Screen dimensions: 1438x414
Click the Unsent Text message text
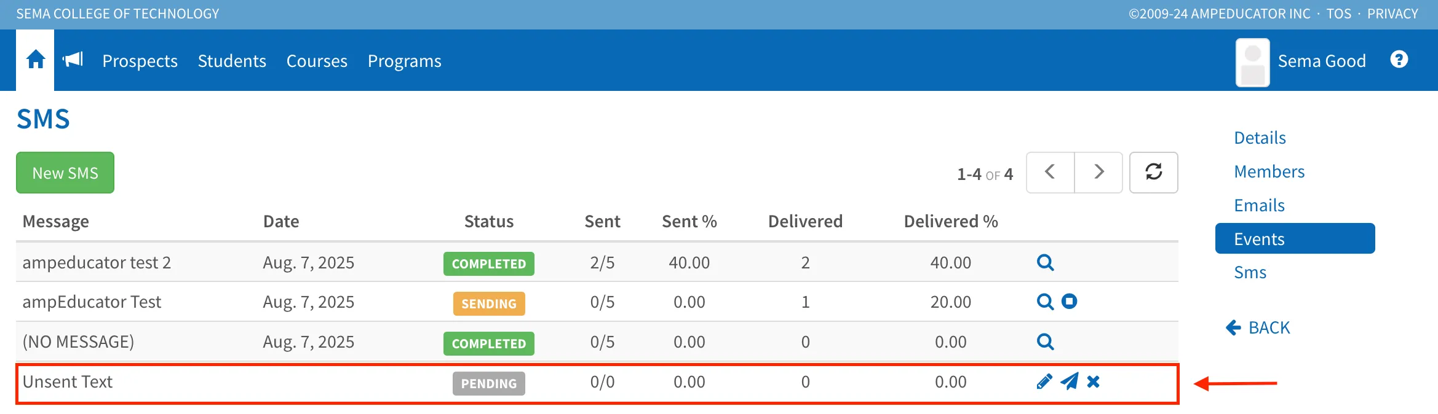coord(68,381)
